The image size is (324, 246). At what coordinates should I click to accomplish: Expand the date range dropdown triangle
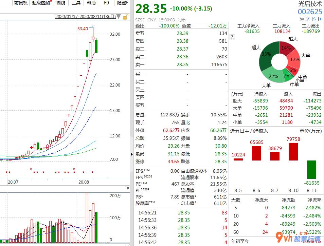pyautogui.click(x=119, y=17)
